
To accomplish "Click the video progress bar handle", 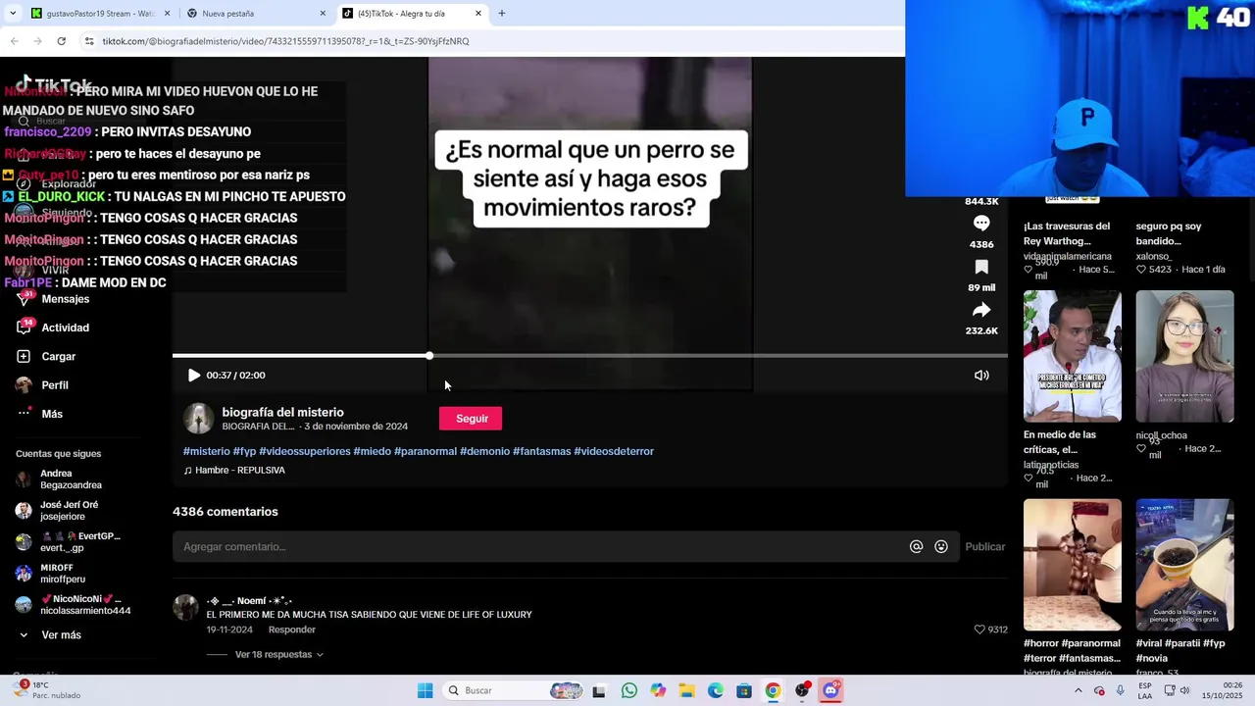I will (x=429, y=355).
